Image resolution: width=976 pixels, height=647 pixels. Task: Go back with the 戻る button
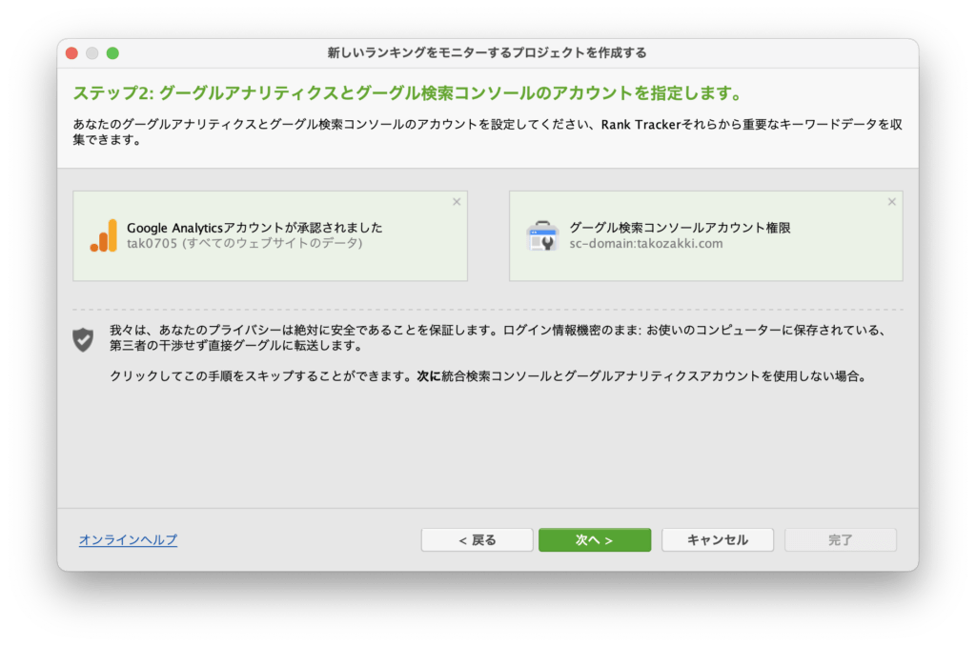[477, 539]
